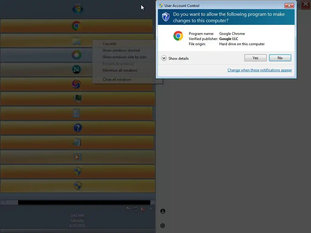Click No to deny the UAC request
Screen dimensions: 311x233
click(280, 58)
